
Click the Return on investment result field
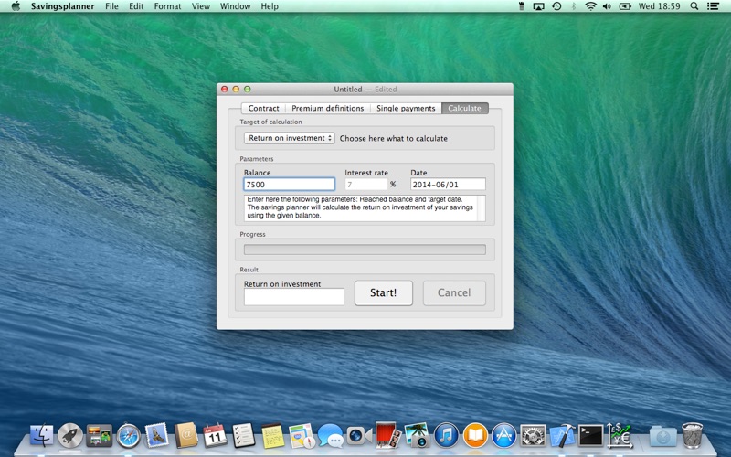click(x=293, y=296)
